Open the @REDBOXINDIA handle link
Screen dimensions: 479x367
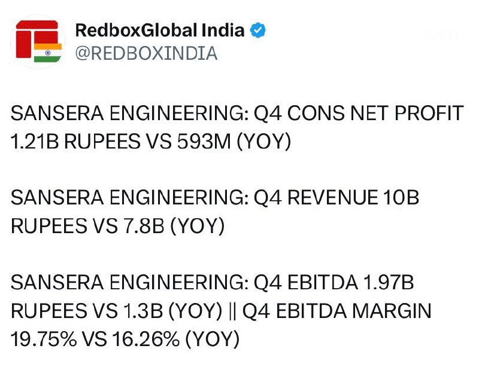(146, 53)
